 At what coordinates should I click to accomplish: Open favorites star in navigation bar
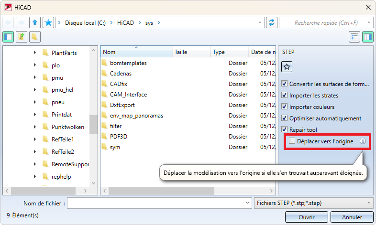(48, 23)
